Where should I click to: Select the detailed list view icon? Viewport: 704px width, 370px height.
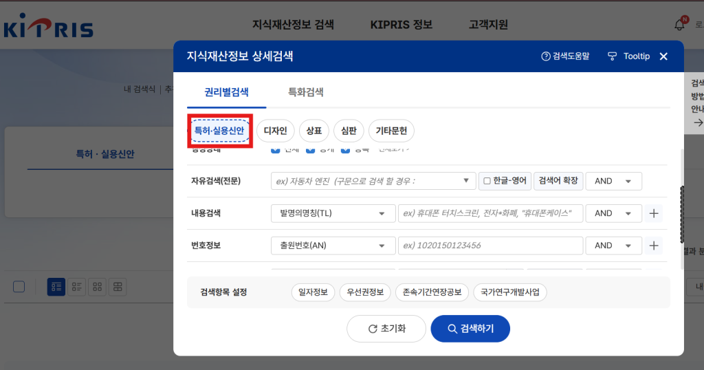click(56, 287)
